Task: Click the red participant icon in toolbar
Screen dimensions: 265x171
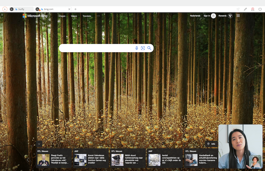Action: click(253, 9)
